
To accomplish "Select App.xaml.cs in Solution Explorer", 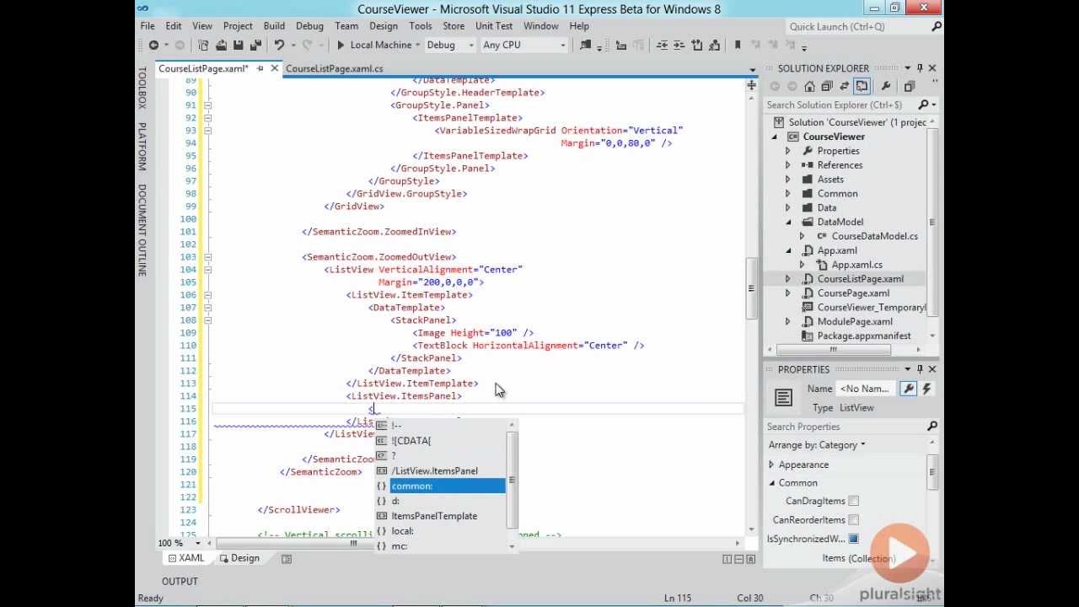I will (x=856, y=265).
